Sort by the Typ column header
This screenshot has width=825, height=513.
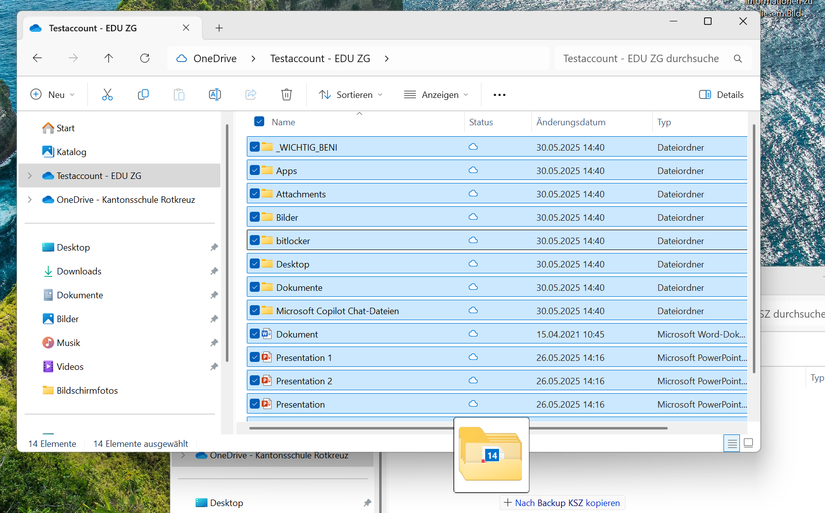664,122
